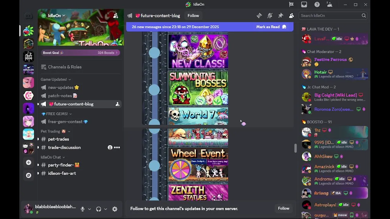Open the server folder with four mini icons
This screenshot has width=390, height=219.
click(x=28, y=148)
